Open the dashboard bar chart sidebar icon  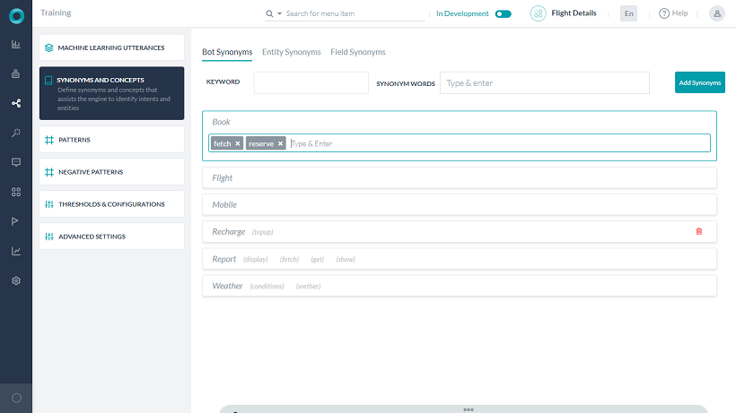pos(16,44)
